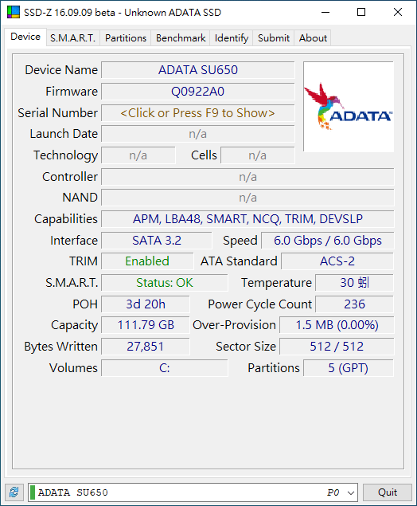Screen dimensions: 417x506
Task: Click the Technology n/a field
Action: (x=138, y=155)
